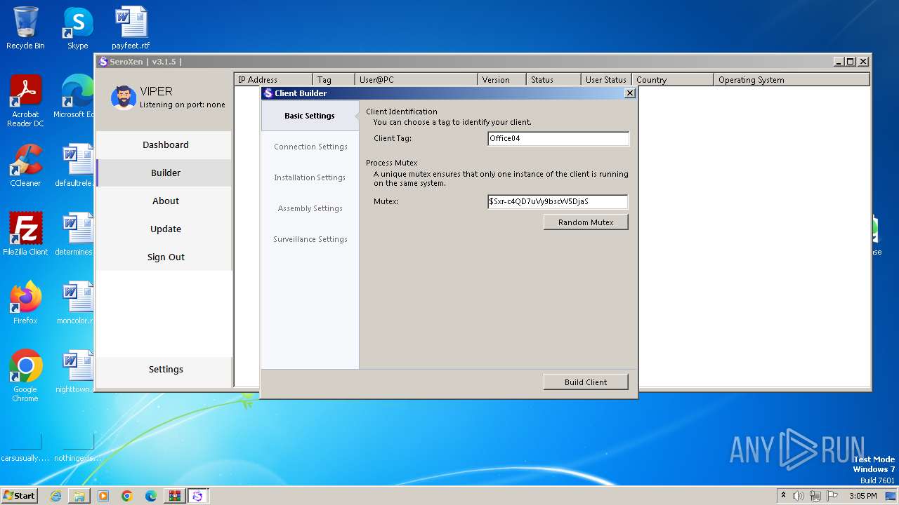This screenshot has width=899, height=505.
Task: Click the volume icon in system tray
Action: 799,496
